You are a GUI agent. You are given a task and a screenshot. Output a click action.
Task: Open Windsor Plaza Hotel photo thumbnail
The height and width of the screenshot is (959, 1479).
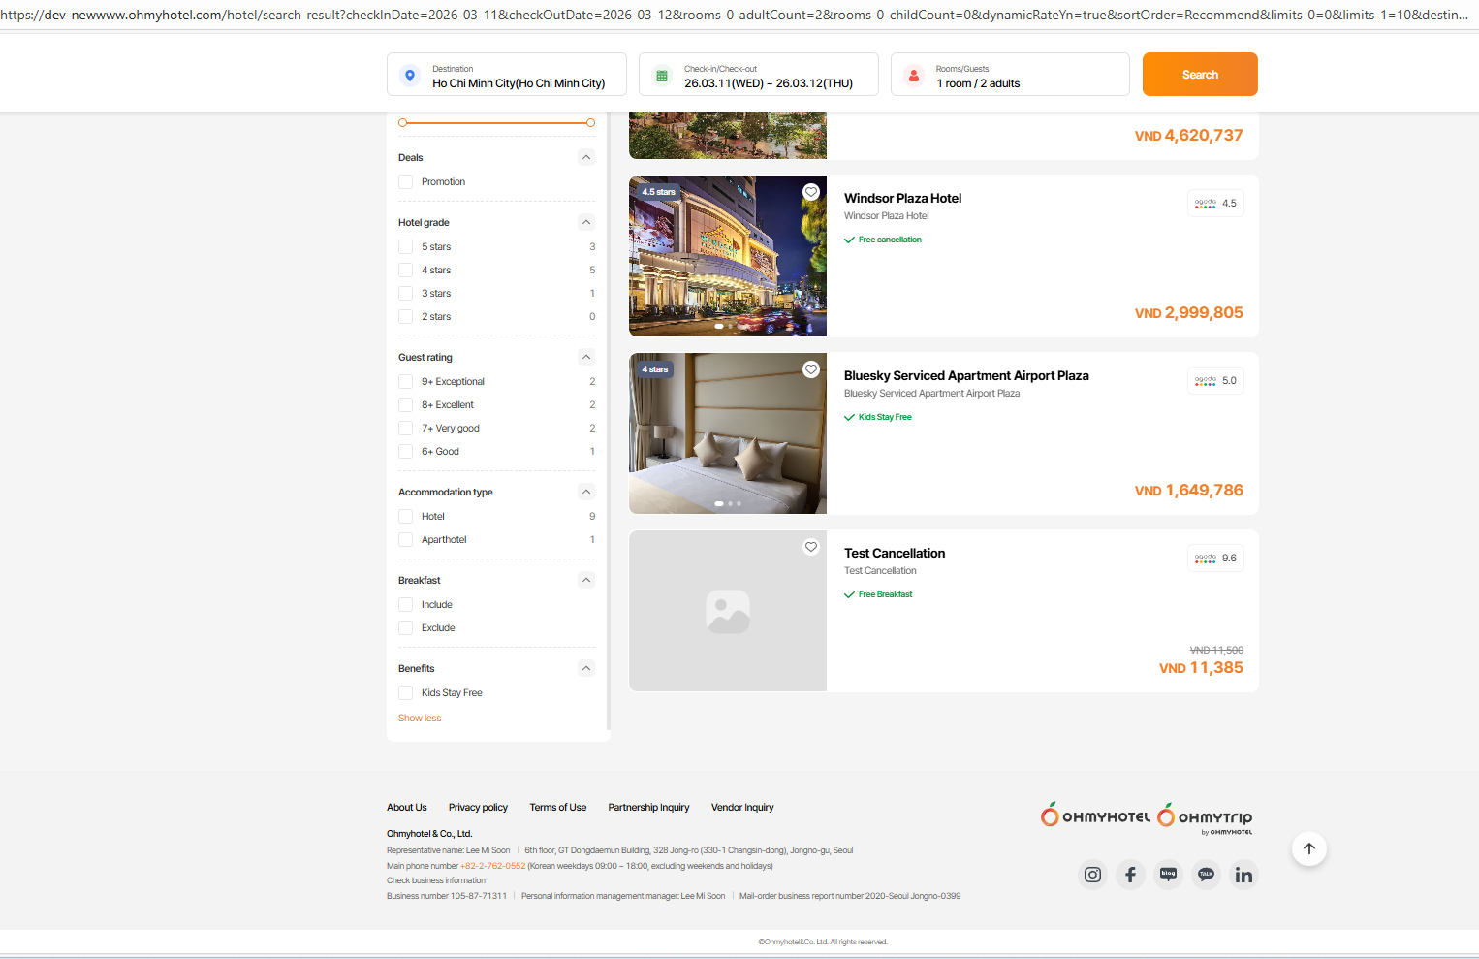(728, 256)
